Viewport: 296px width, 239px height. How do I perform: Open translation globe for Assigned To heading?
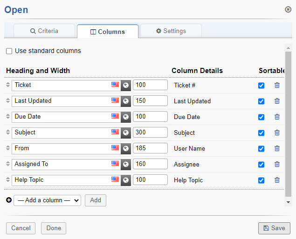click(126, 164)
